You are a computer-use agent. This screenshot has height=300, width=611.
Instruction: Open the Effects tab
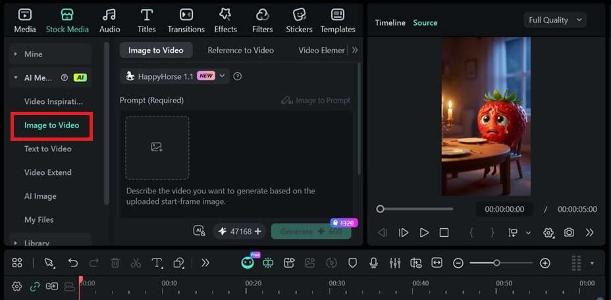coord(225,22)
